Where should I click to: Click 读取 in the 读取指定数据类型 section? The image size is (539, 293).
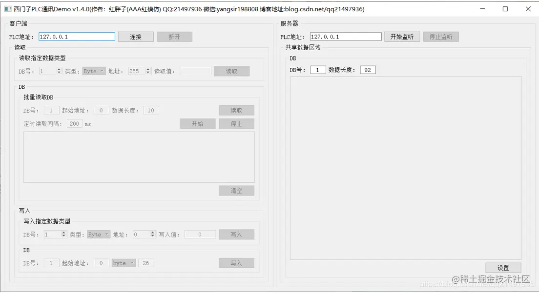(x=232, y=71)
